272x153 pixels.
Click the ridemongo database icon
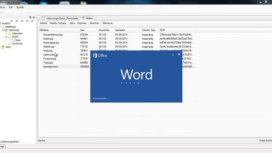[6, 30]
